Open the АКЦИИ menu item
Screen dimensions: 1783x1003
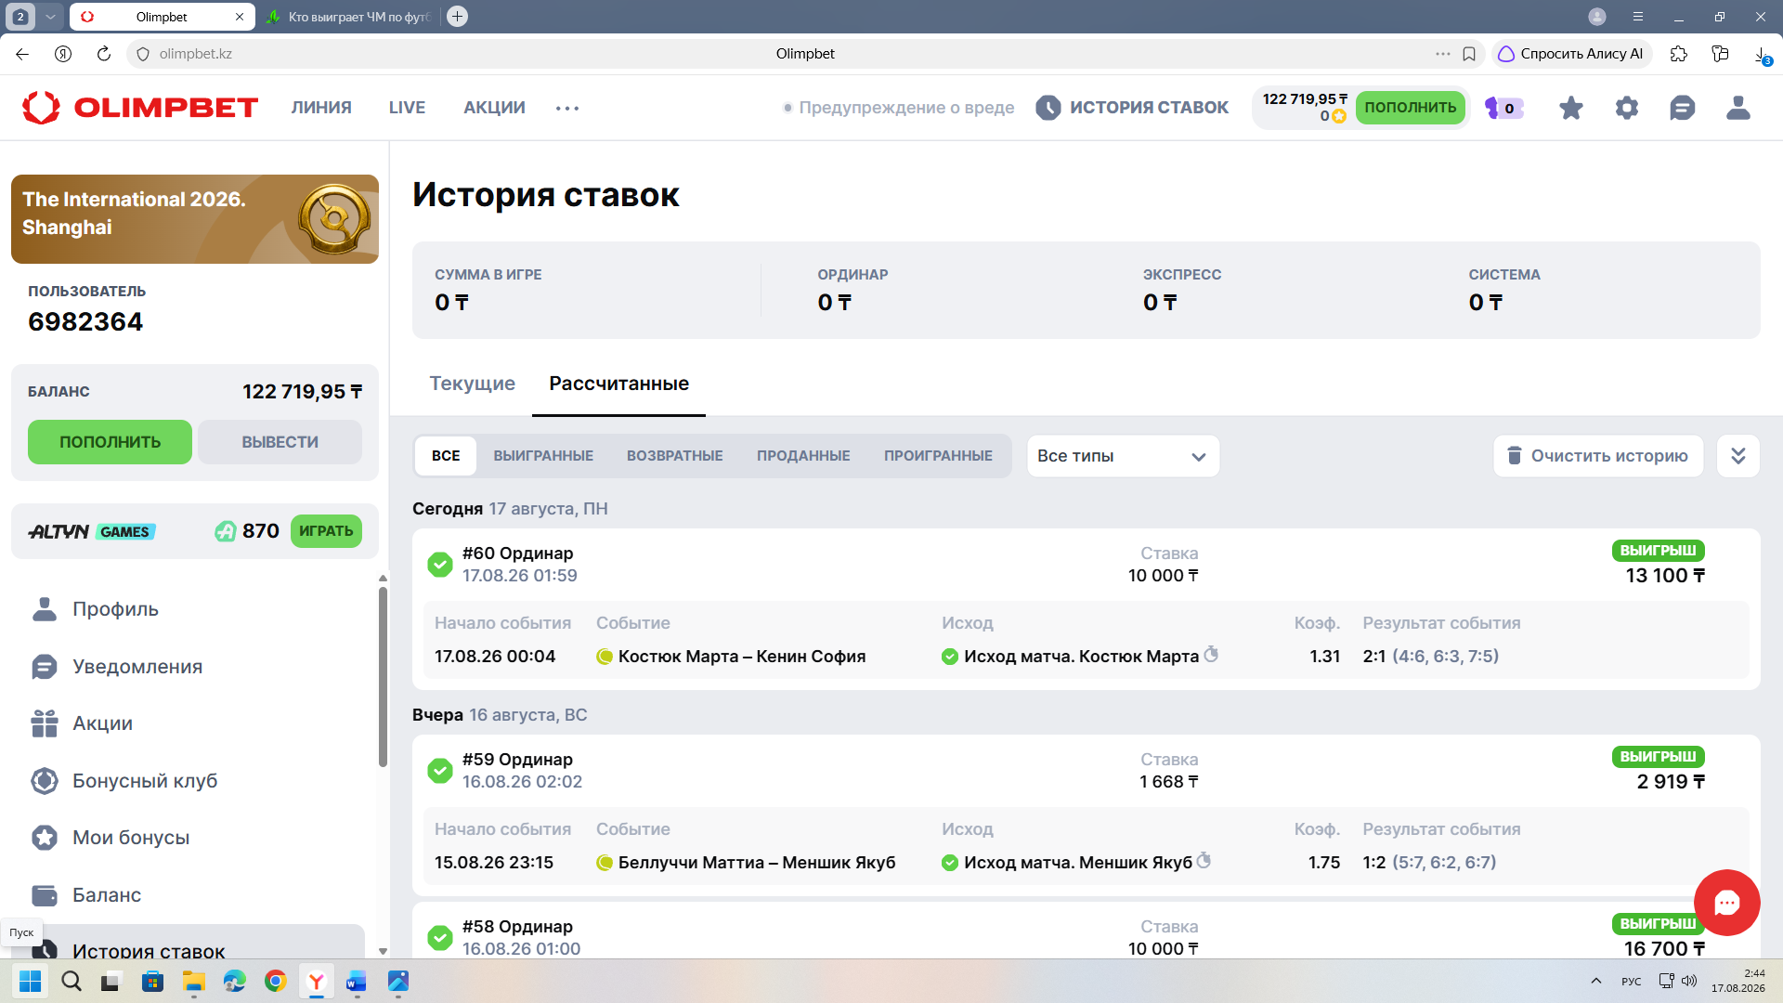point(494,108)
